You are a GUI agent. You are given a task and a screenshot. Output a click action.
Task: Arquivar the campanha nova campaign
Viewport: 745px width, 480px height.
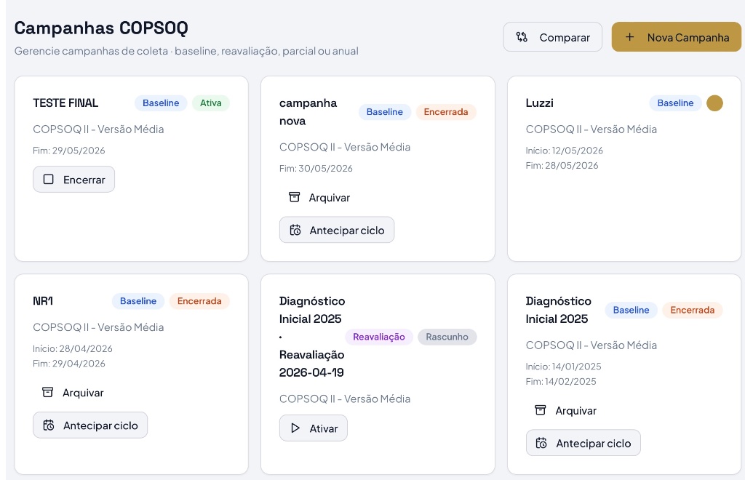[x=319, y=198]
